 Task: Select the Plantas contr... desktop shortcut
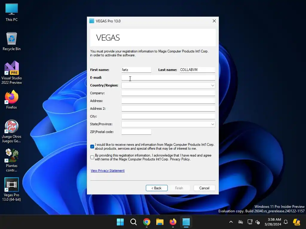12,160
